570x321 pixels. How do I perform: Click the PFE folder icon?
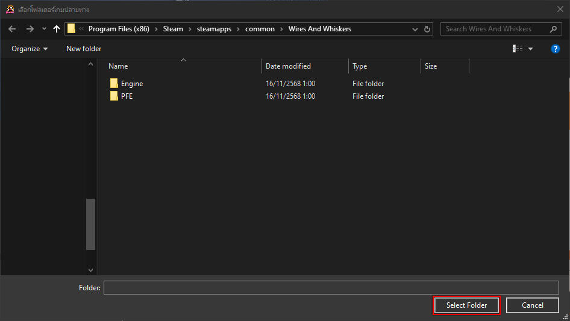[114, 96]
